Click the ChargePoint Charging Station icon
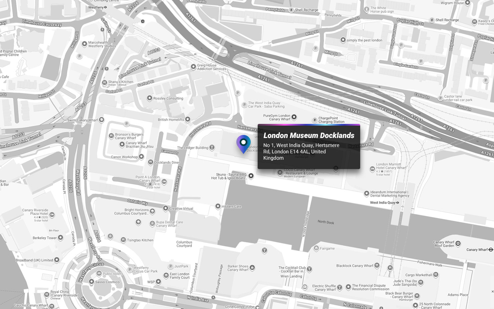 (x=315, y=120)
